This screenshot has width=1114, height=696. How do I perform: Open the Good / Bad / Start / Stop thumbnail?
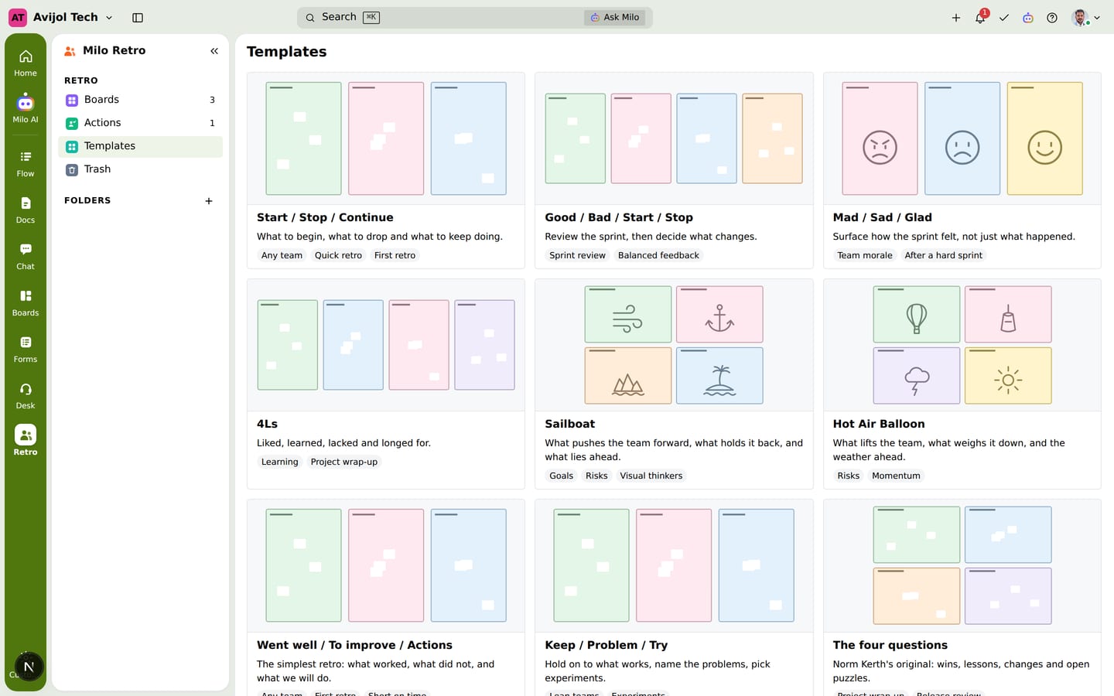pyautogui.click(x=674, y=138)
